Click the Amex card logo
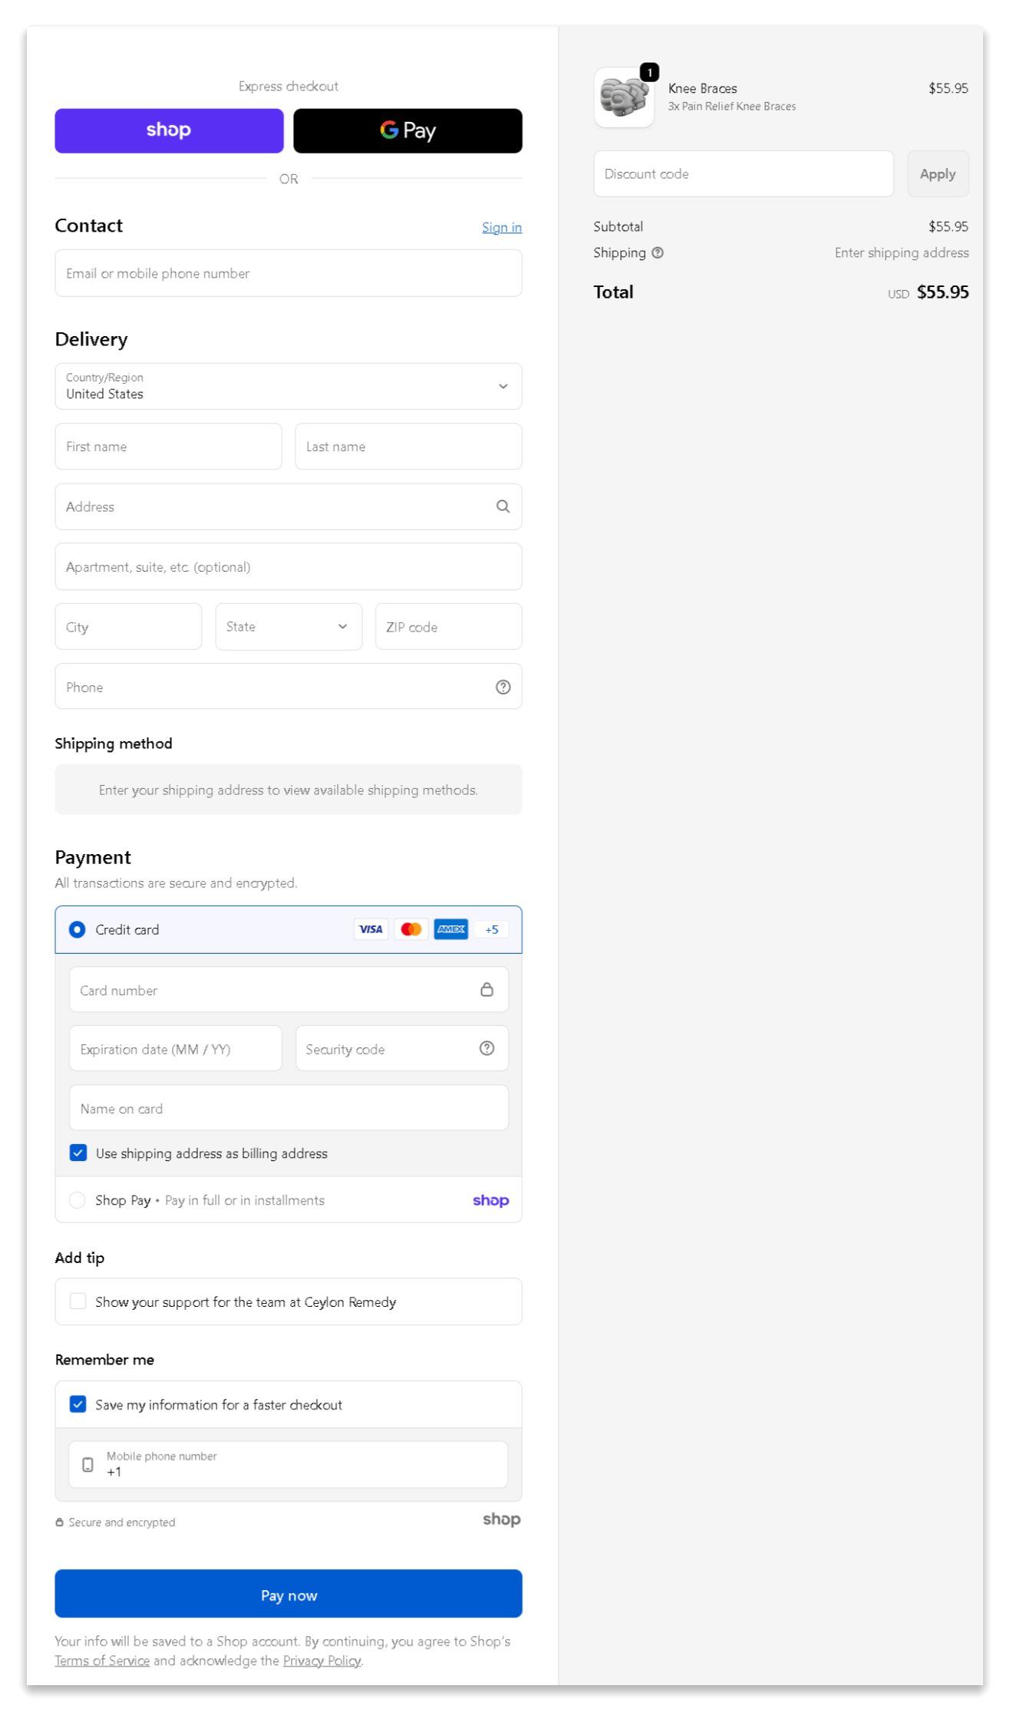 click(x=451, y=929)
